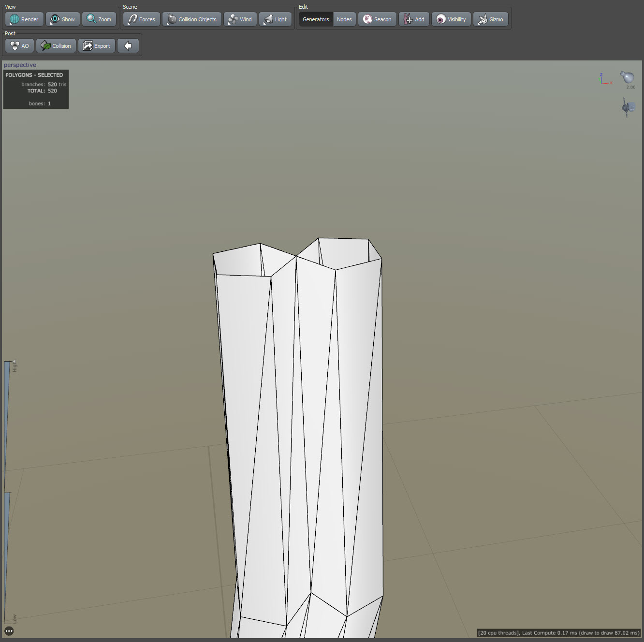The image size is (644, 642).
Task: Click the Show eye button
Action: [63, 19]
